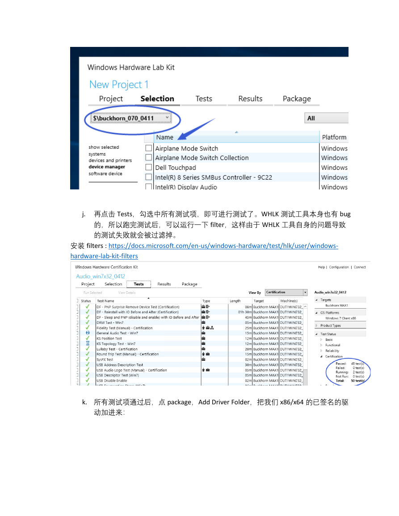This screenshot has width=399, height=516.
Task: Click the green check status of DF - PNP Surprise Remove test
Action: [87, 307]
